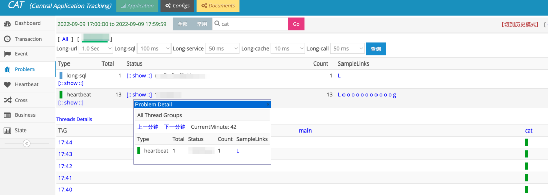Select the Problem sidebar item
The height and width of the screenshot is (195, 548).
[27, 69]
